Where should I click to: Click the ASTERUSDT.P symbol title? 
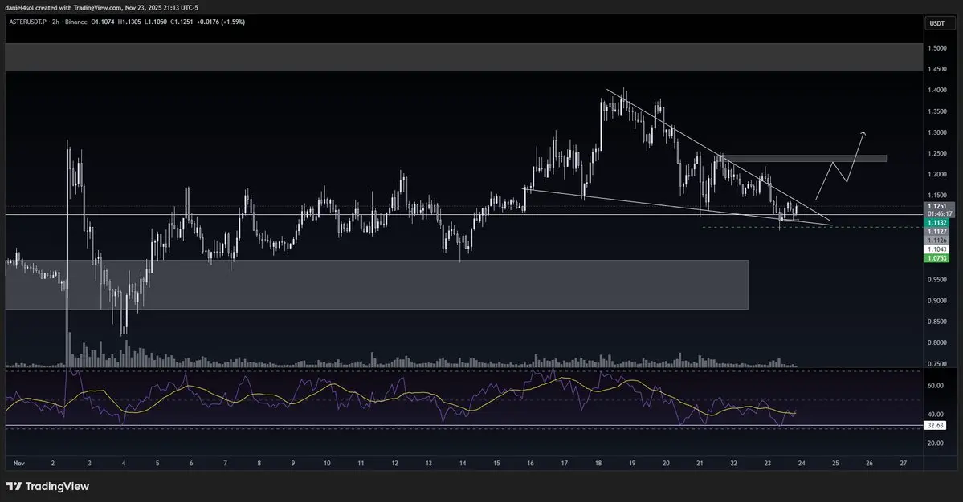[31, 22]
